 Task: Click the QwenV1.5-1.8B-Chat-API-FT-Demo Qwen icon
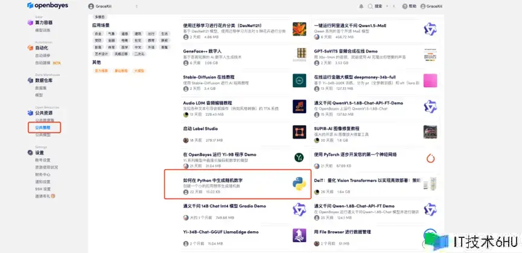[x=430, y=106]
